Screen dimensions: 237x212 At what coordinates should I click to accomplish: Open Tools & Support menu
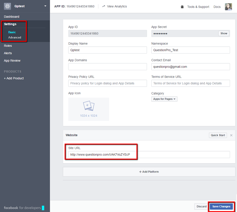pos(198,7)
